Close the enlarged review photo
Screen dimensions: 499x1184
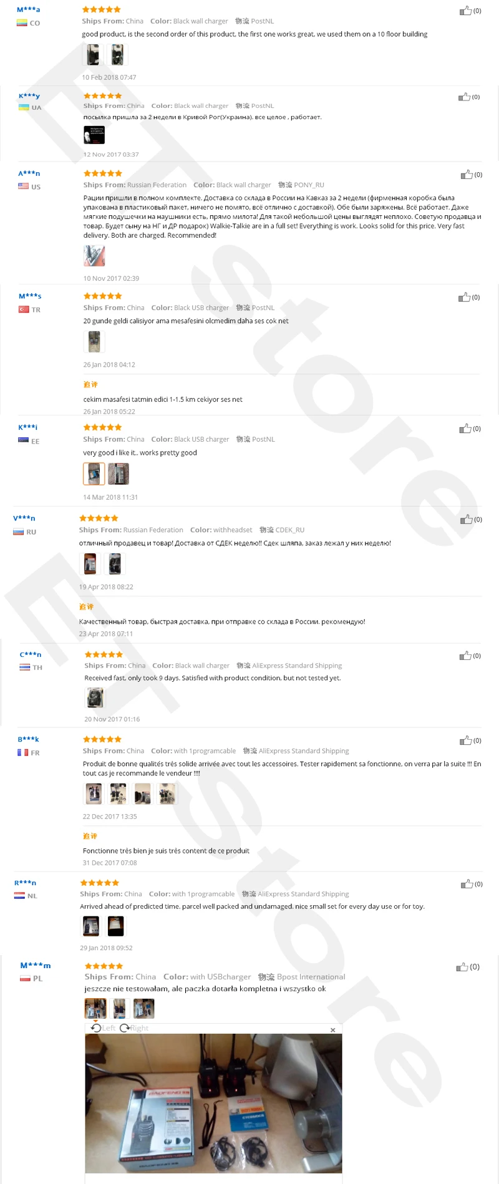pyautogui.click(x=333, y=1030)
